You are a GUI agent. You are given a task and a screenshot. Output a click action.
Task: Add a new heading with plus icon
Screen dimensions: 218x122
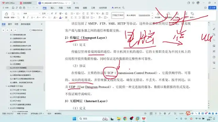[x=11, y=30]
